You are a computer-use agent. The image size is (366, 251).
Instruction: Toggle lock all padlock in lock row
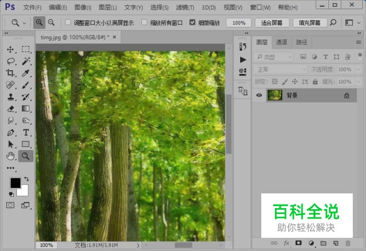[315, 82]
